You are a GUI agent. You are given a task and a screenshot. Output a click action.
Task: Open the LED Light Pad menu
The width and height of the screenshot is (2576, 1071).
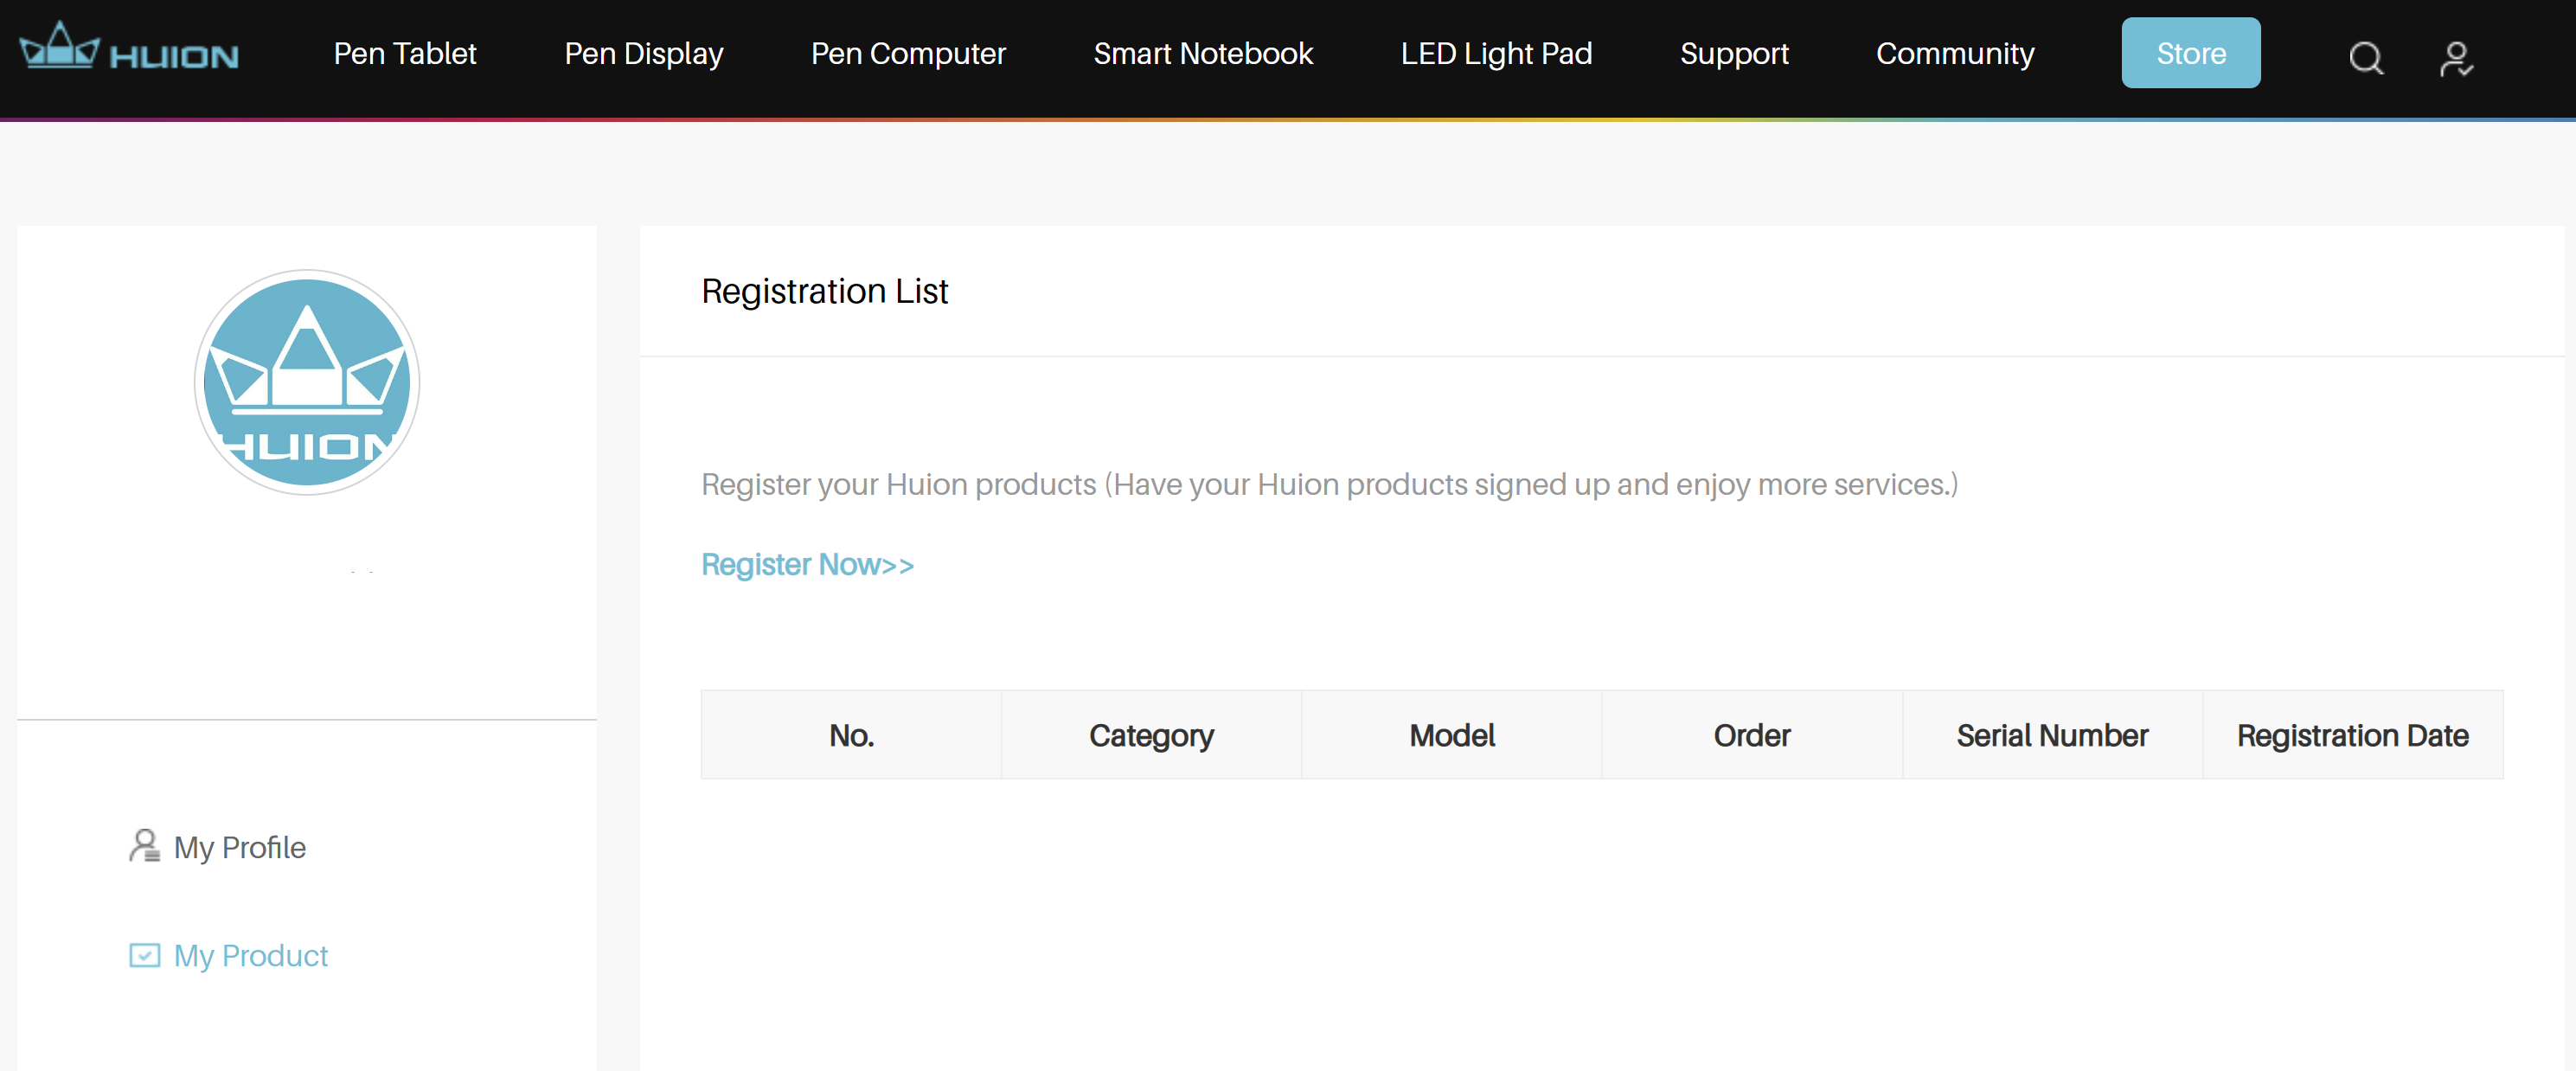coord(1496,53)
